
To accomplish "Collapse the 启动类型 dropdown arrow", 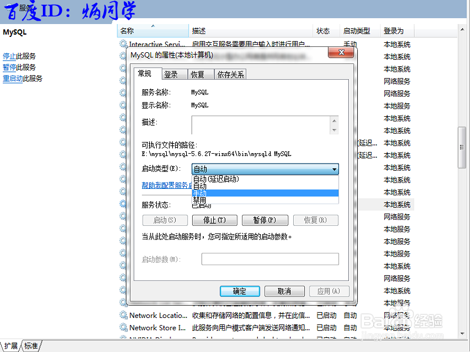I will click(335, 169).
